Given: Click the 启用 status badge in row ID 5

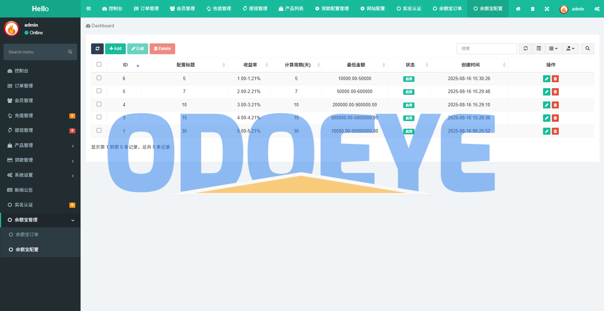Looking at the screenshot, I should pos(409,92).
